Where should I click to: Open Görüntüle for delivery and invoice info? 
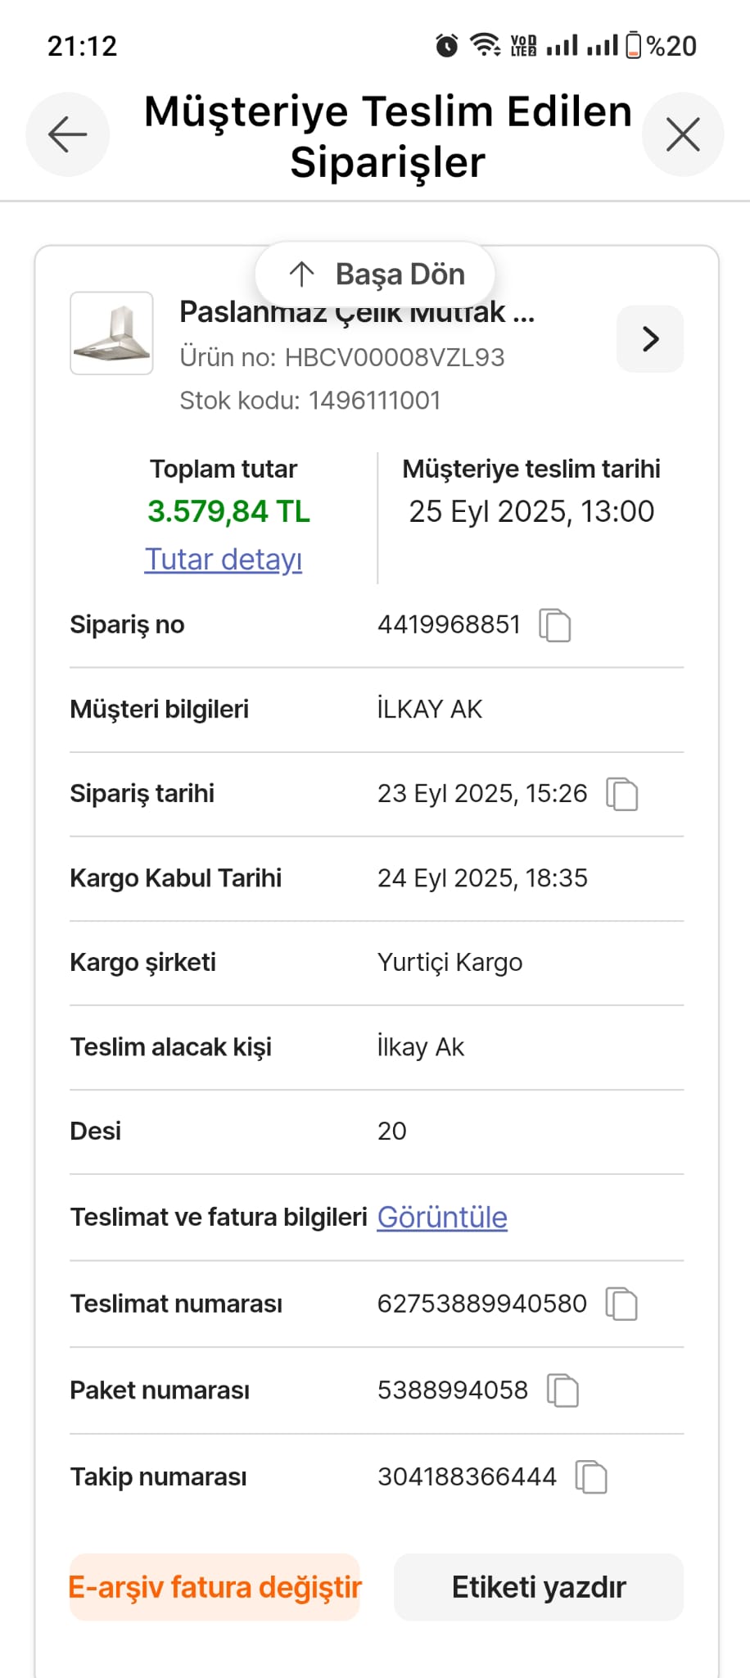(442, 1218)
